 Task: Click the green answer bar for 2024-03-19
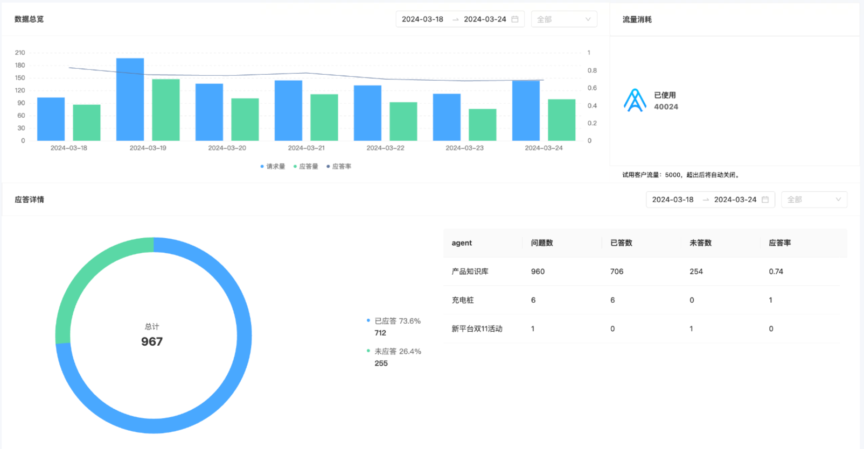pos(166,110)
